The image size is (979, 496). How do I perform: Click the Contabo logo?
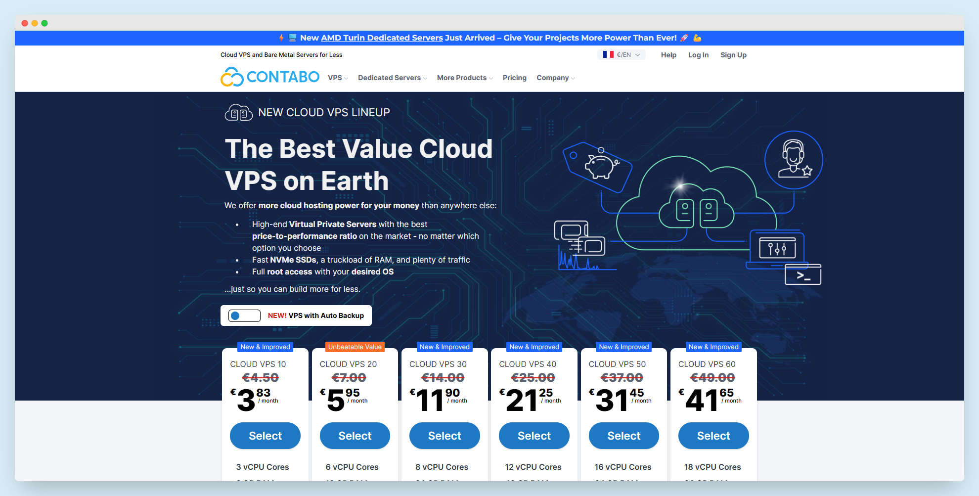(x=270, y=77)
